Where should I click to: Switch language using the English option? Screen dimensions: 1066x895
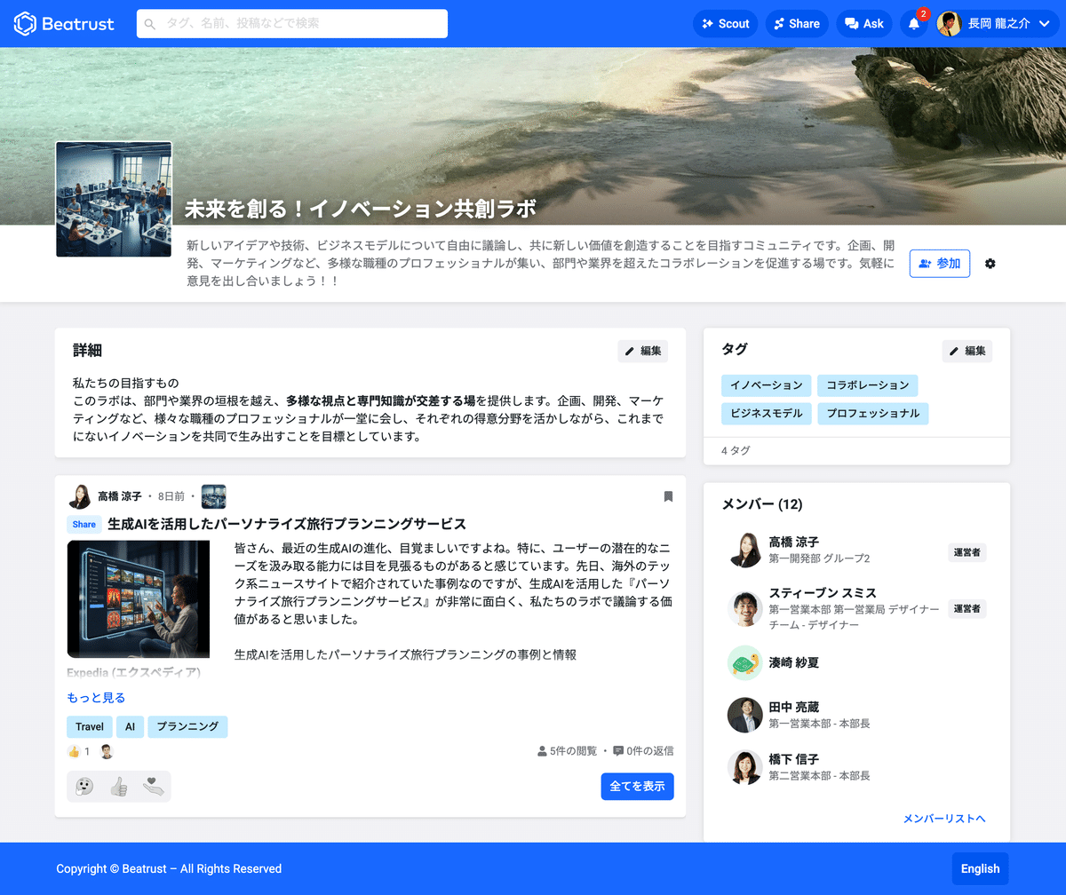pyautogui.click(x=980, y=868)
